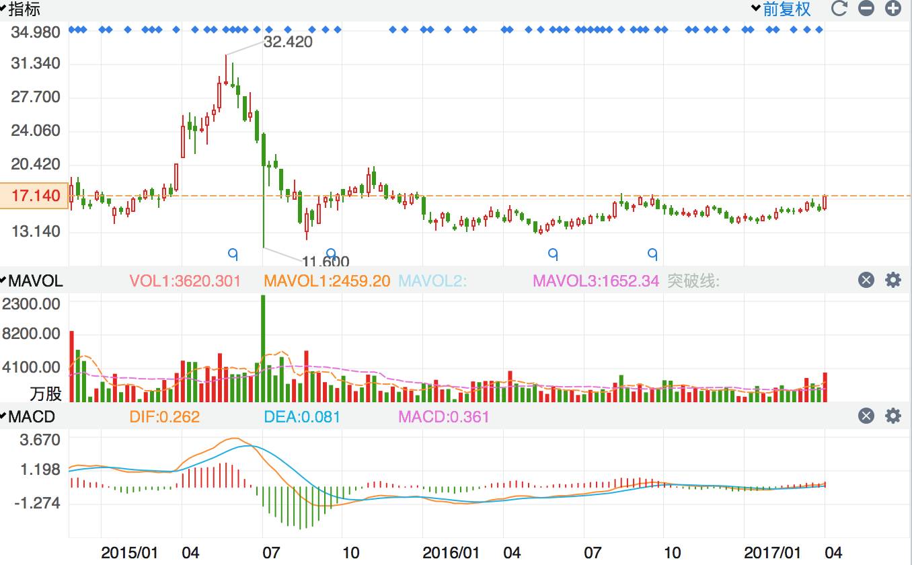Click the 13.140 price axis label
Screen dimensions: 912x565
click(x=36, y=231)
